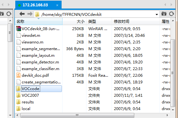The height and width of the screenshot is (118, 178).
Task: Click the 175KB size cell
Action: 78,75
